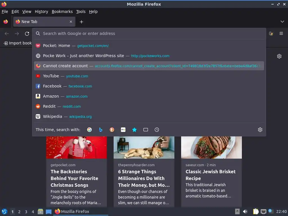Image resolution: width=288 pixels, height=216 pixels.
Task: Search open tabs with tab icon
Action: (x=146, y=130)
